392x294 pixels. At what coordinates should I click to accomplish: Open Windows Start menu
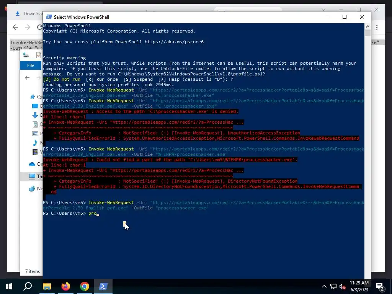click(9, 286)
